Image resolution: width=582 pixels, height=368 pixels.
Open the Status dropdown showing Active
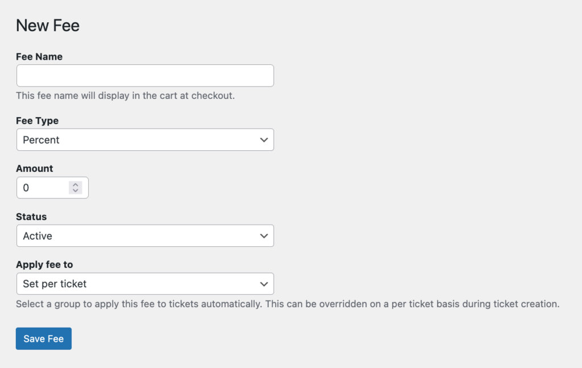(x=145, y=236)
